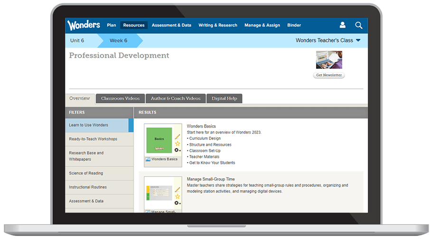This screenshot has height=239, width=432.
Task: Click the Professional Development heading
Action: (119, 55)
